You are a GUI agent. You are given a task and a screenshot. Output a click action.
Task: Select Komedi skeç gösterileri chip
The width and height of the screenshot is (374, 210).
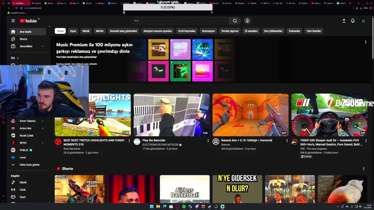[x=124, y=31]
